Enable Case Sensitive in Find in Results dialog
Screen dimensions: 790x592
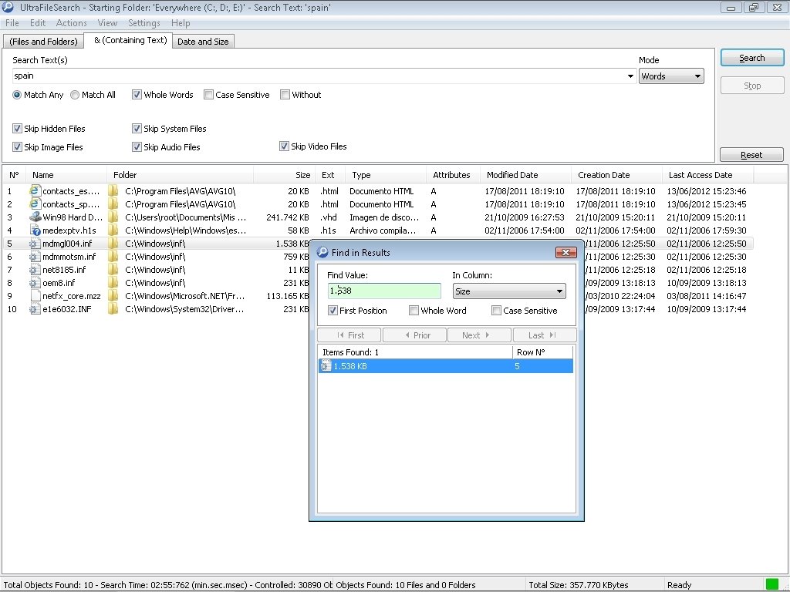click(x=496, y=311)
